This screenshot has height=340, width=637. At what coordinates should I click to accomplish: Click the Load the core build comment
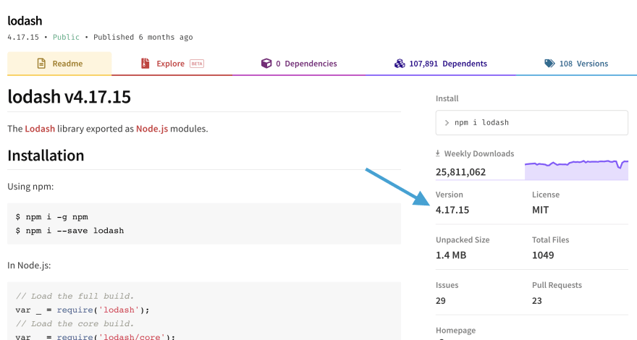(x=75, y=324)
